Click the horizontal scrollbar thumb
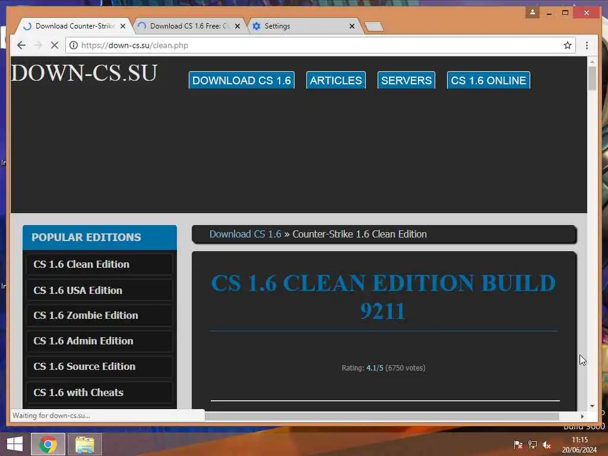608x456 pixels. click(x=382, y=416)
